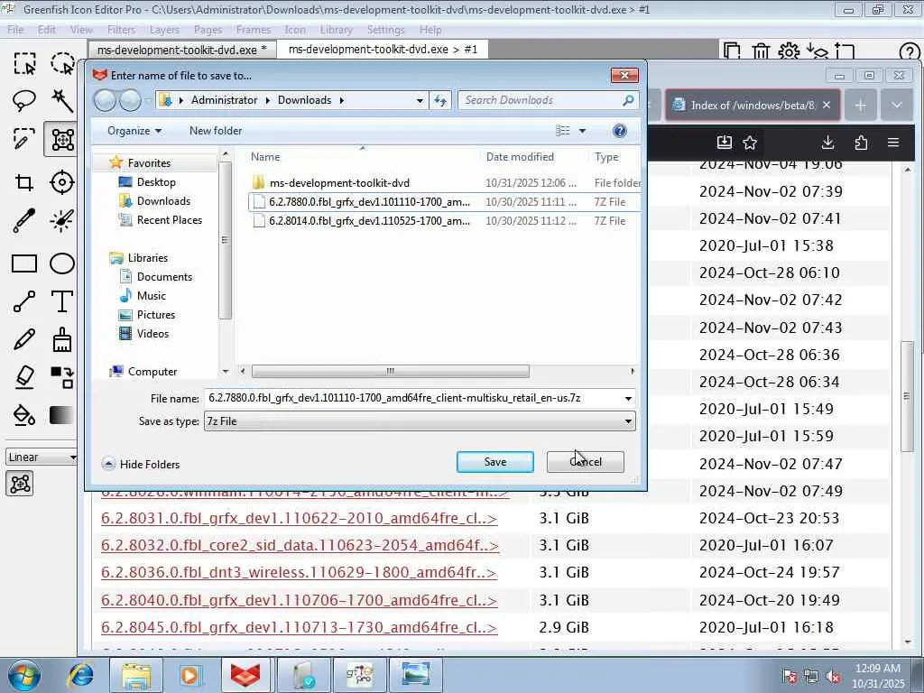The image size is (924, 693).
Task: Open browser tab list dropdown arrow
Action: coord(896,106)
